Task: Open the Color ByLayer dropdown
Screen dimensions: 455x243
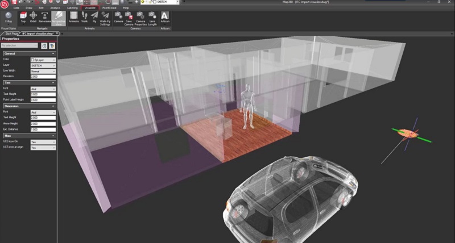Action: (x=43, y=59)
